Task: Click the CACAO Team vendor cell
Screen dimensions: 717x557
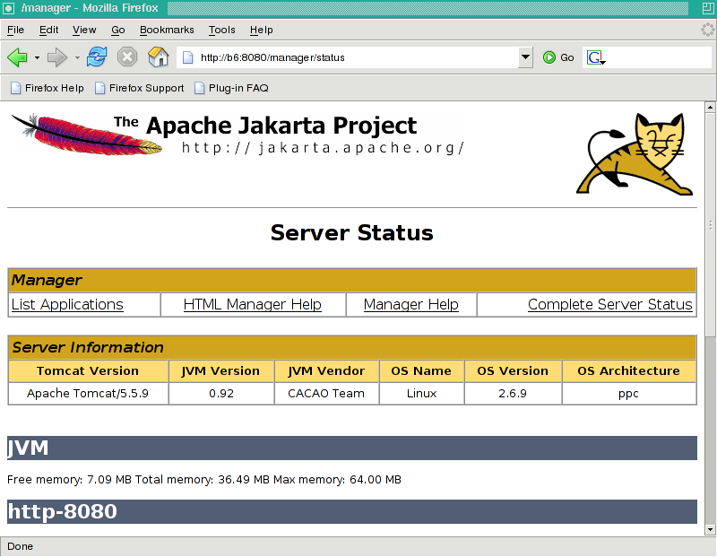Action: [x=326, y=394]
